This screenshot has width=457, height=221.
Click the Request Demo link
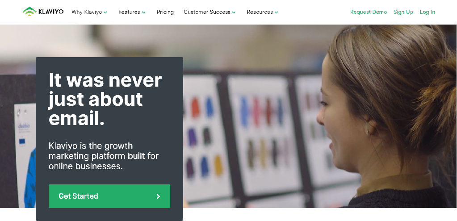369,12
